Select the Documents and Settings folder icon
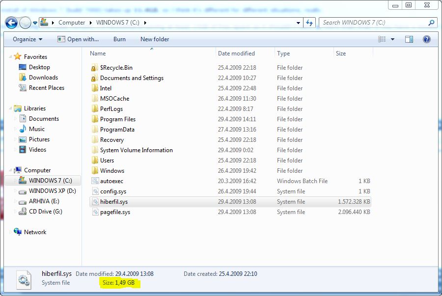Viewport: 442px width, 296px height. pos(94,78)
